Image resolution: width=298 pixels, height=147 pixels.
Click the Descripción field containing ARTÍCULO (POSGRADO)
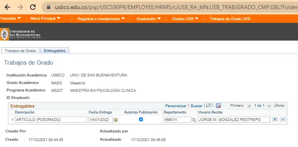tap(51, 119)
